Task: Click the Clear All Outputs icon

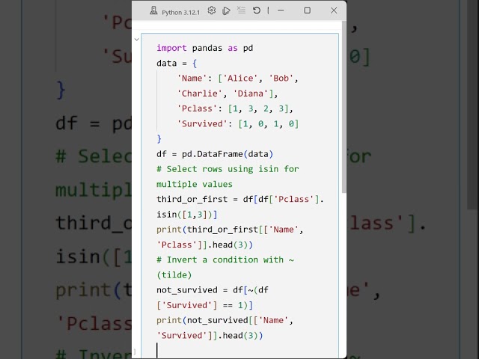Action: 241,10
